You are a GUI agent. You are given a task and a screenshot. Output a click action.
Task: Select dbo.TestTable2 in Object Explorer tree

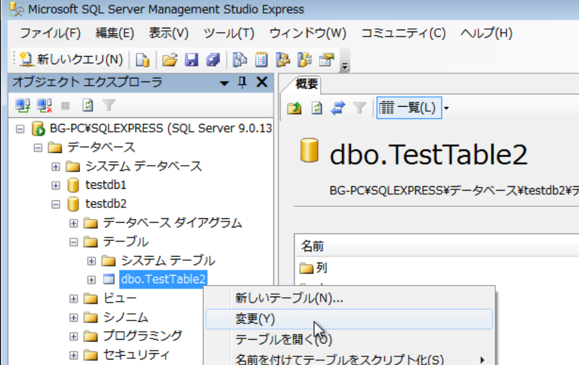pos(163,279)
